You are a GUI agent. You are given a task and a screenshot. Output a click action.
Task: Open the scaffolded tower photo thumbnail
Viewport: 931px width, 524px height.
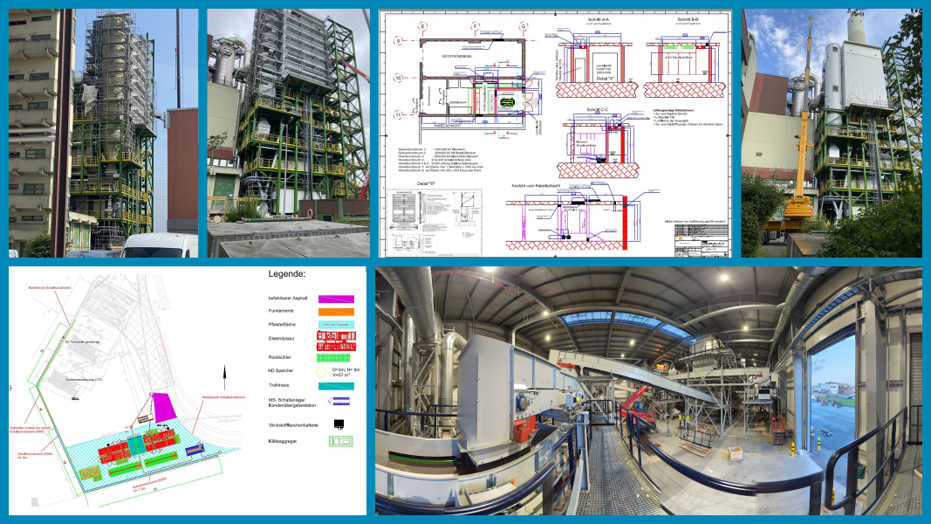click(x=103, y=133)
